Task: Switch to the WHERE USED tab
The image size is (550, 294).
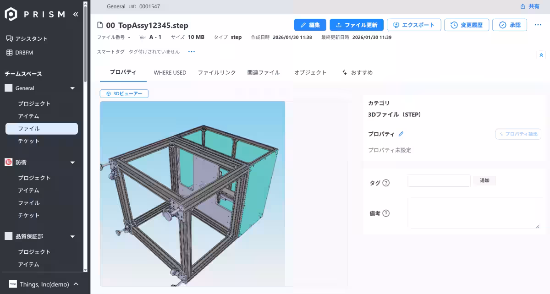Action: 170,72
